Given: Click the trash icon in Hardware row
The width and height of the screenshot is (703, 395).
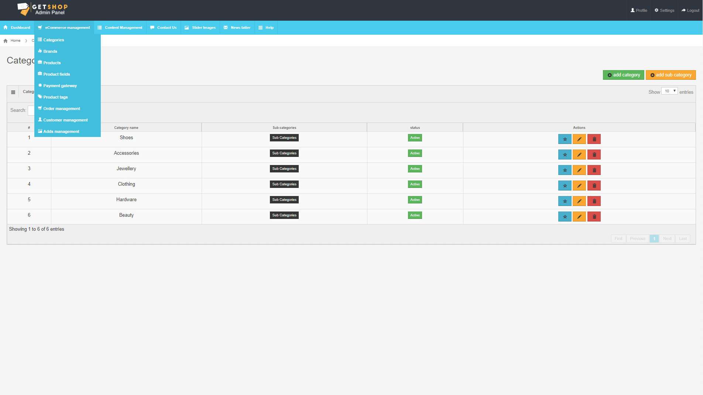Looking at the screenshot, I should (x=594, y=201).
